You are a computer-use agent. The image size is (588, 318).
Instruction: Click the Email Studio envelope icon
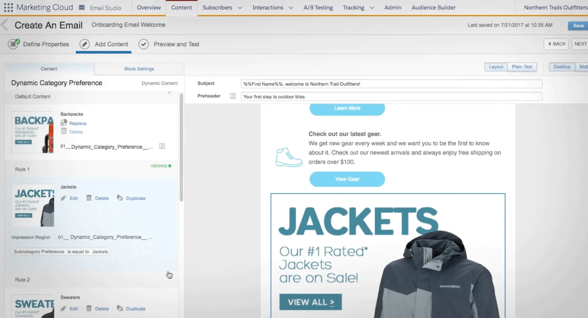(x=82, y=7)
